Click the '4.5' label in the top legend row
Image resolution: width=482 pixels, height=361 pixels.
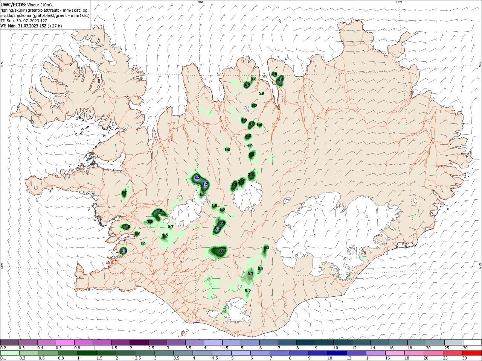click(225, 348)
